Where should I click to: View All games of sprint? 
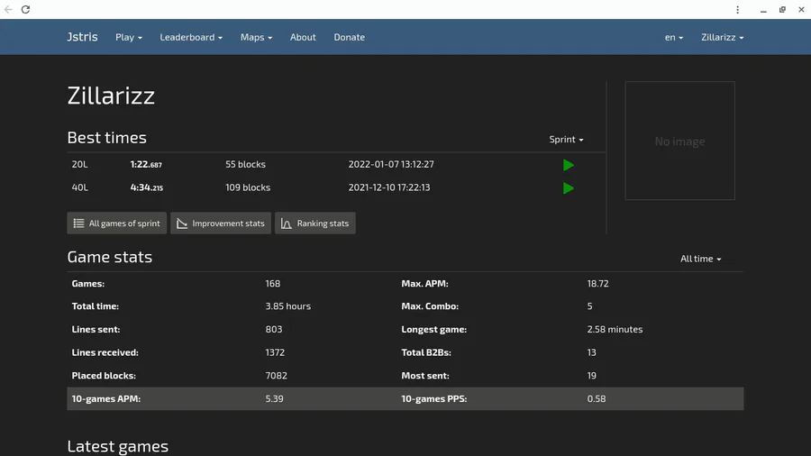[x=117, y=223]
